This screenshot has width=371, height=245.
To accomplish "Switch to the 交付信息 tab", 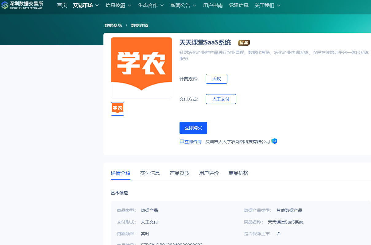I will click(150, 173).
